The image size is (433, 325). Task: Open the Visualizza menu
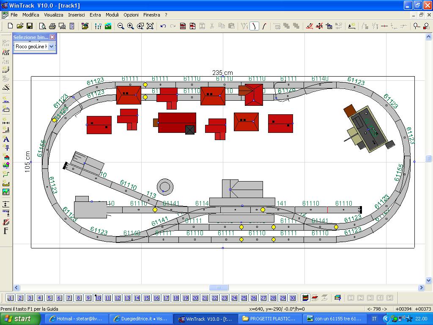pyautogui.click(x=54, y=15)
